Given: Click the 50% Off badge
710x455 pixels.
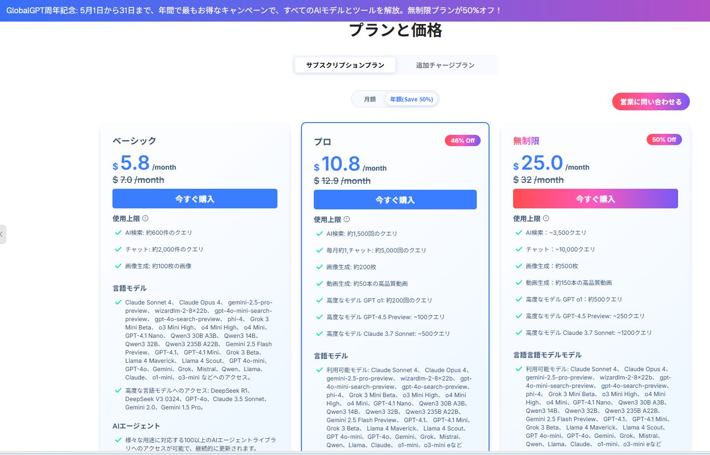Looking at the screenshot, I should (x=664, y=139).
